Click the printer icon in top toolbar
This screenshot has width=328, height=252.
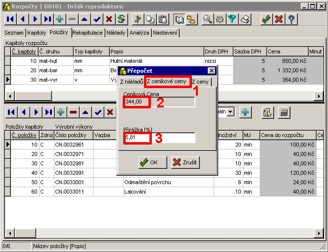(245, 19)
